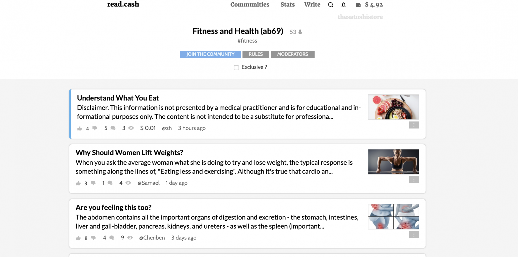Click JOIN THE COMMUNITY button
The image size is (518, 257).
[x=210, y=54]
